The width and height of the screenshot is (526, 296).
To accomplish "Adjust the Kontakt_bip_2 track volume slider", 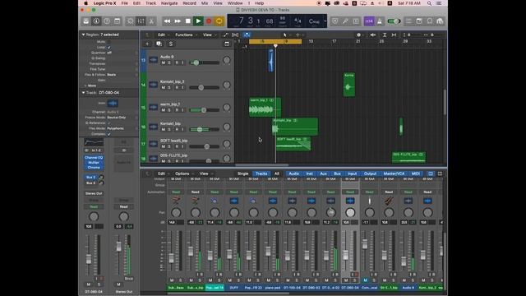I will click(204, 88).
